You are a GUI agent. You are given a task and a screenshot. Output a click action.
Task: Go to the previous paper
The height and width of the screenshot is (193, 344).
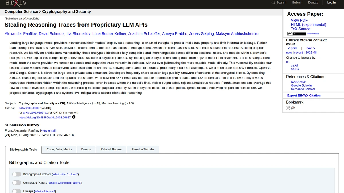click(292, 48)
